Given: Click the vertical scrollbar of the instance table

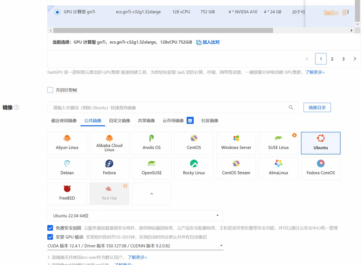Looking at the screenshot, I should (x=358, y=11).
